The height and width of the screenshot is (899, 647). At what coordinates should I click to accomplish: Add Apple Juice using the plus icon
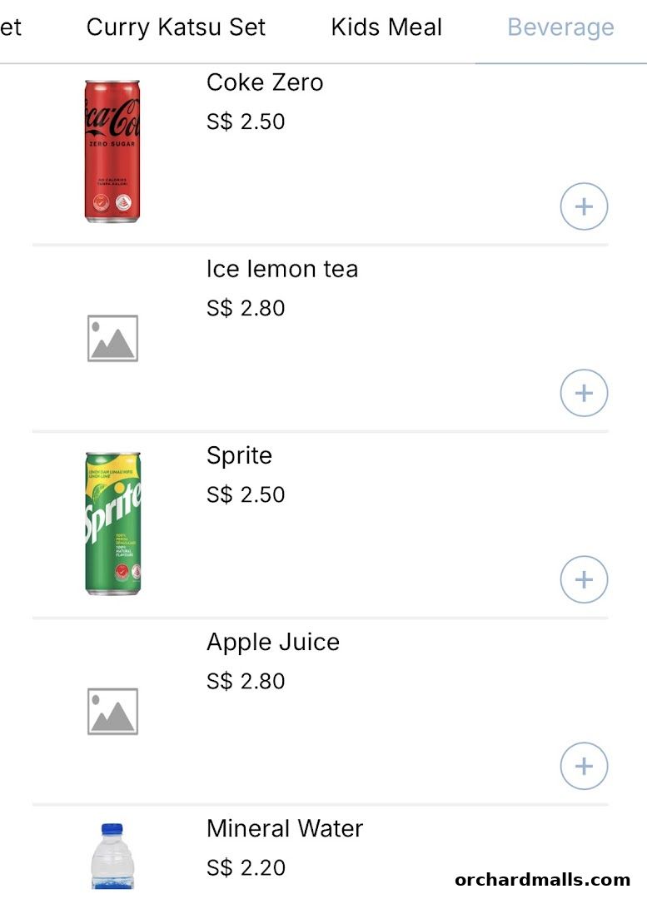584,766
